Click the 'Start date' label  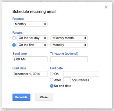tap(19, 68)
